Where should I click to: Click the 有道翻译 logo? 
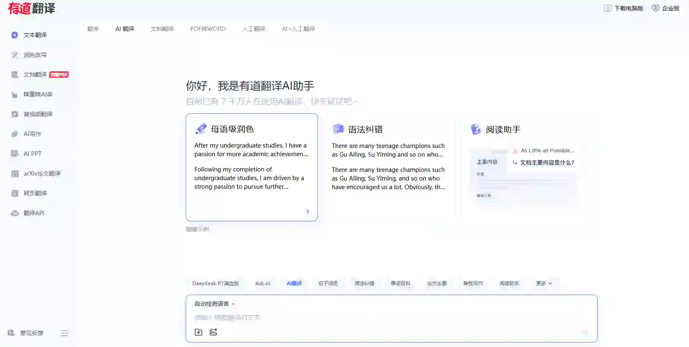32,8
